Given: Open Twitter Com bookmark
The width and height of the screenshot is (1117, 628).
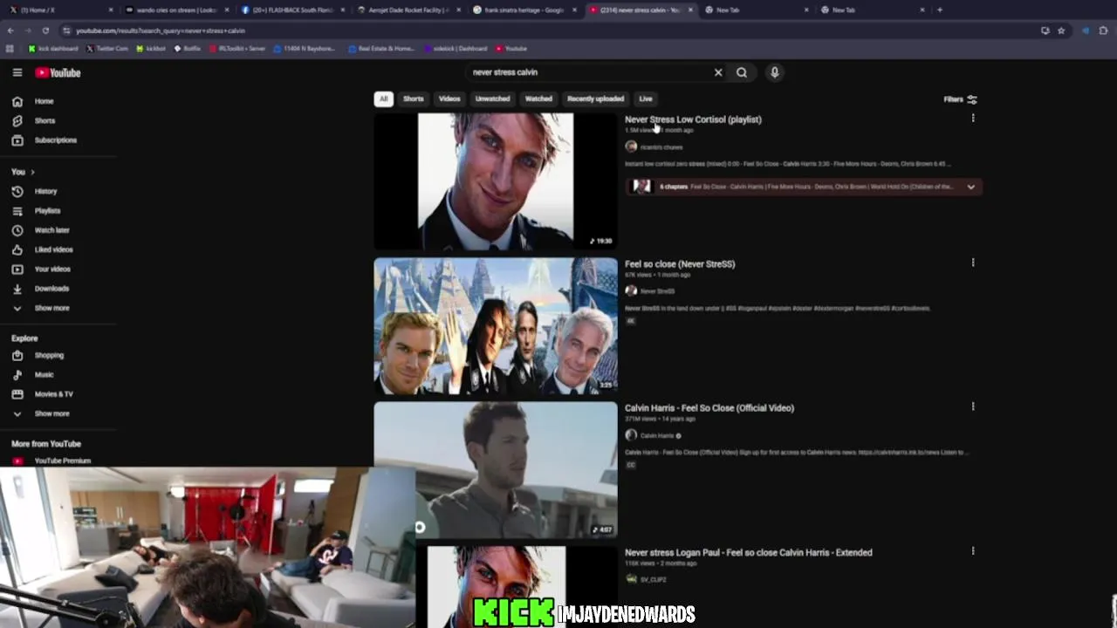Looking at the screenshot, I should point(106,49).
